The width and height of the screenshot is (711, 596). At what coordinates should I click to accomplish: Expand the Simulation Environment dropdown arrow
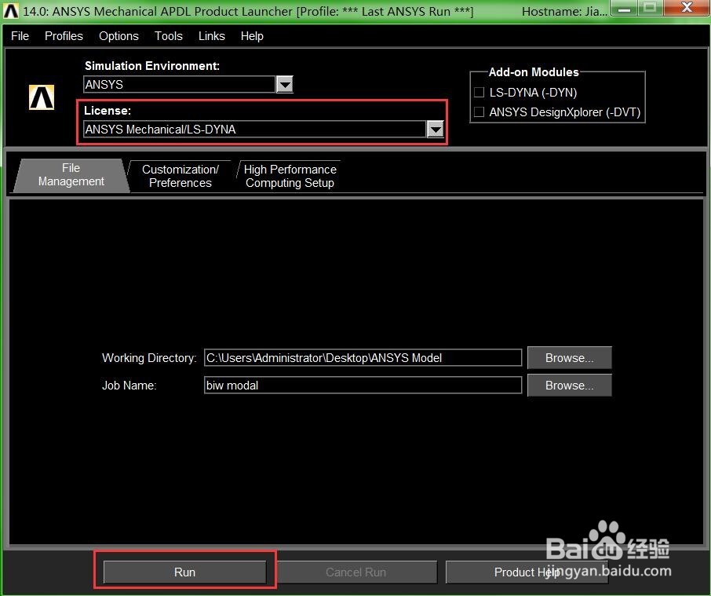285,84
